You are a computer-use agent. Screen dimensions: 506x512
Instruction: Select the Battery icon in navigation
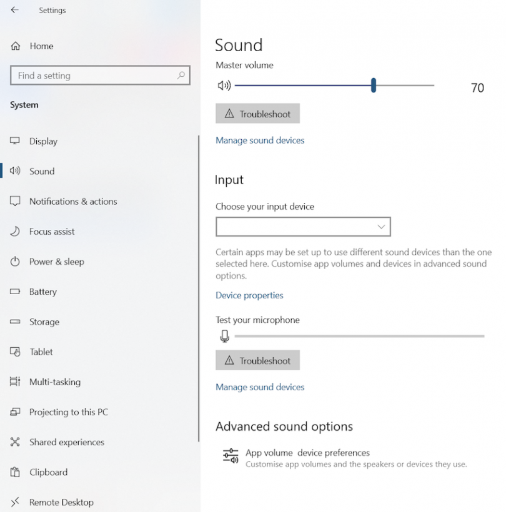[17, 292]
